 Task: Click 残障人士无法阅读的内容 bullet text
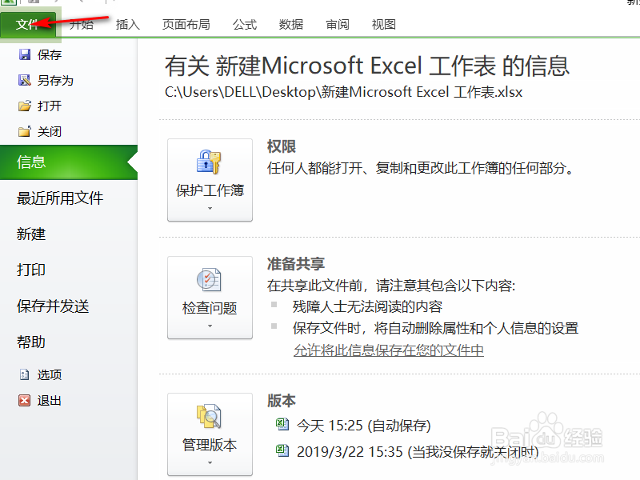(x=367, y=307)
